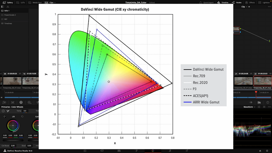Open node editor options three-dot menu
Viewport: 272px width, 153px height.
269,6
